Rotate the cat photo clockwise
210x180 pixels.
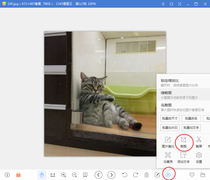(136, 175)
